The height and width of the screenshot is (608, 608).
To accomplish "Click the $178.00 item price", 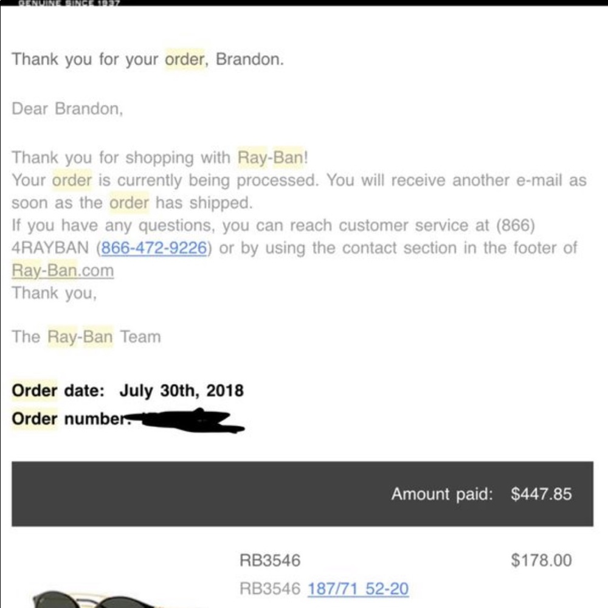I will point(541,560).
